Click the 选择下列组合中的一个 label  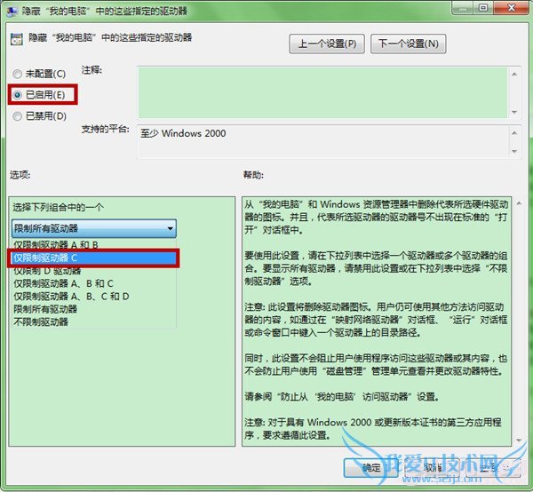pyautogui.click(x=58, y=207)
